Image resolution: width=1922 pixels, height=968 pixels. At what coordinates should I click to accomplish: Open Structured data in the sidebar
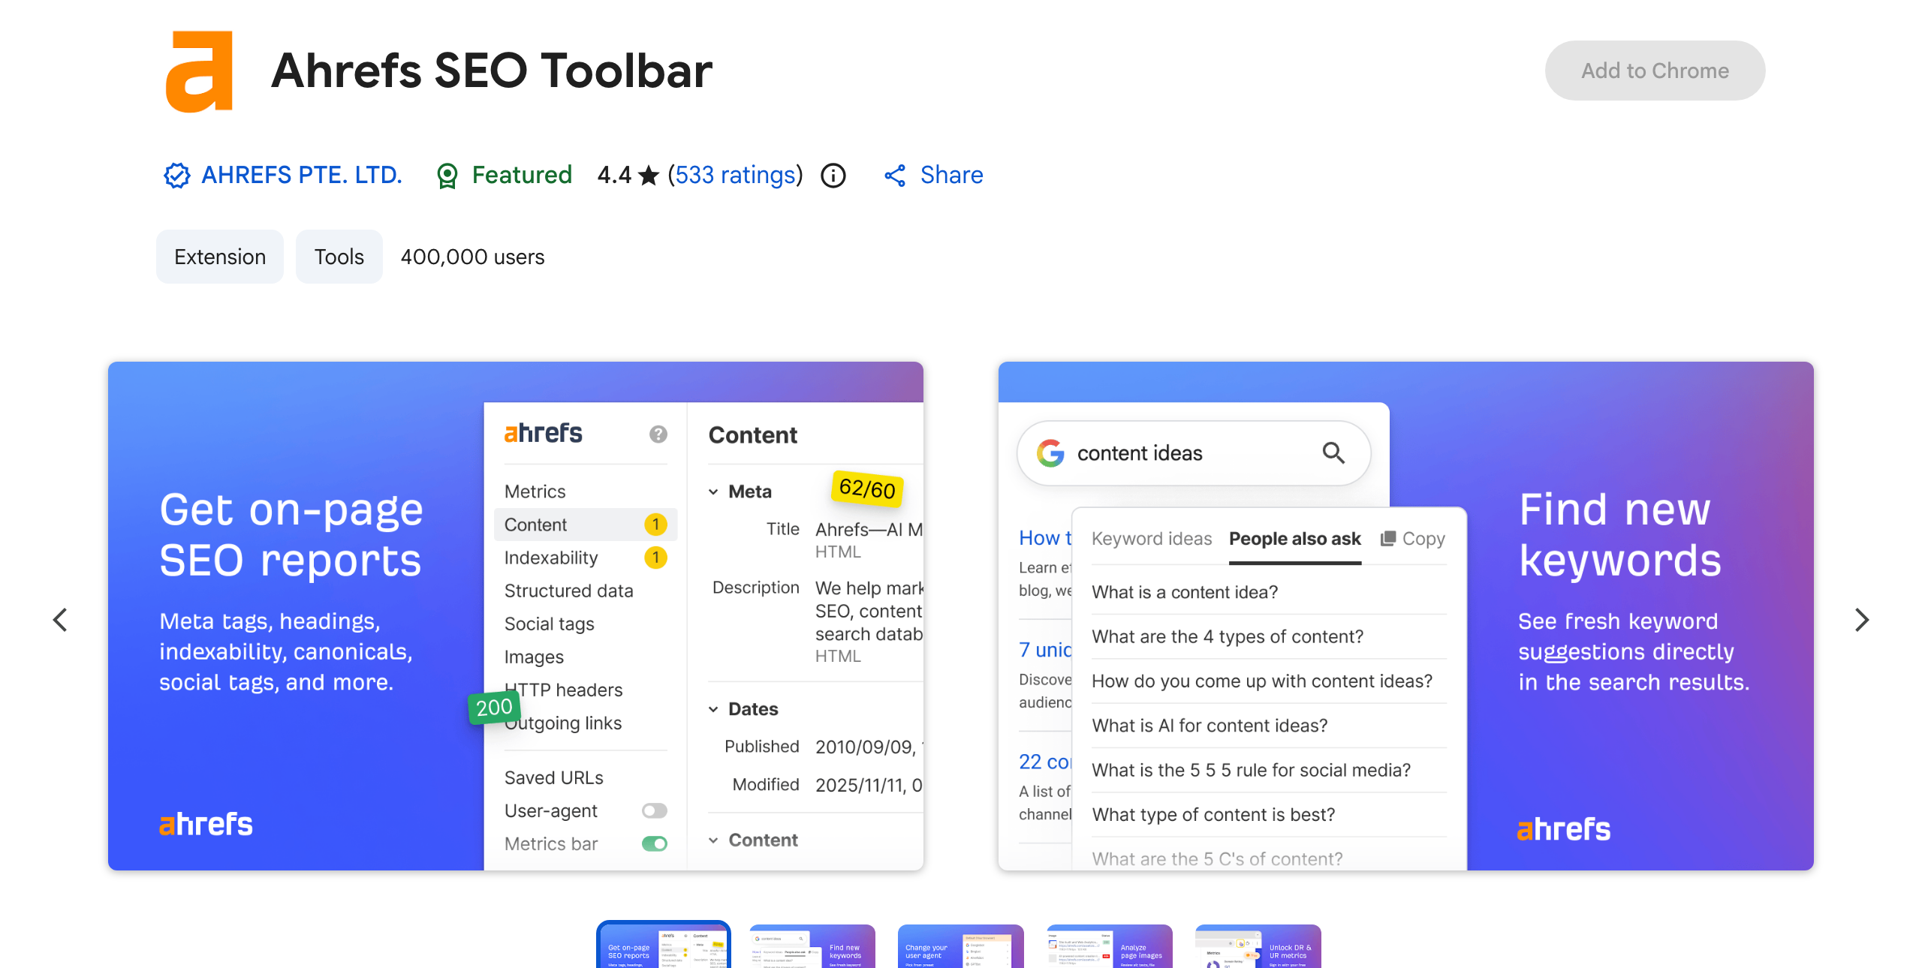tap(569, 591)
